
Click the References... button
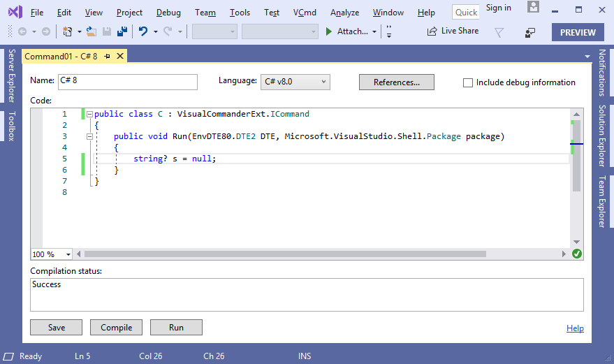tap(396, 82)
